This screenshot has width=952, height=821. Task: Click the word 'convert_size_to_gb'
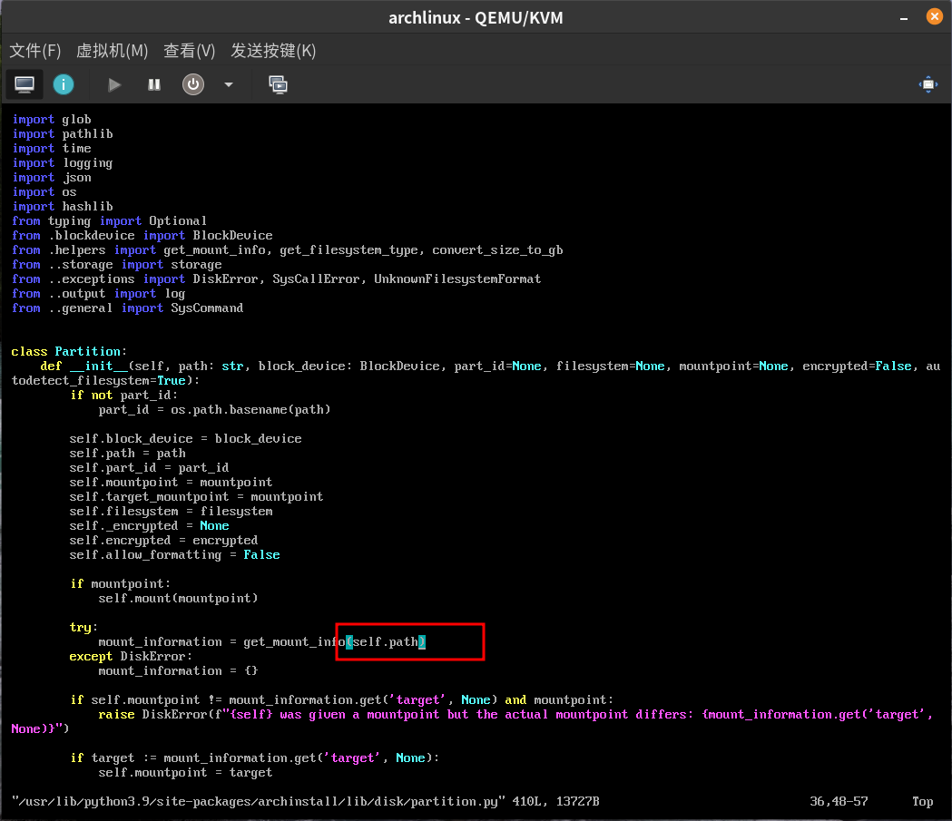point(497,250)
